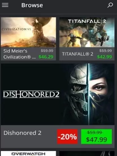117x156 pixels.
Task: Open the Dishonored 2 banner image
Action: coord(58,94)
